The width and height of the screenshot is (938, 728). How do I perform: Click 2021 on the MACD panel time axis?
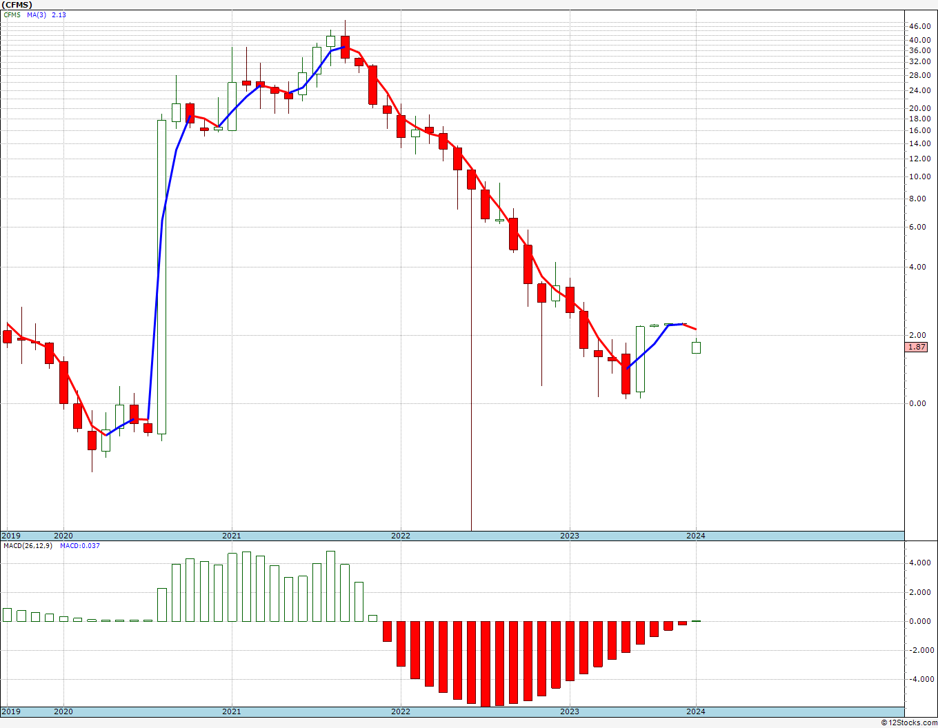coord(232,711)
